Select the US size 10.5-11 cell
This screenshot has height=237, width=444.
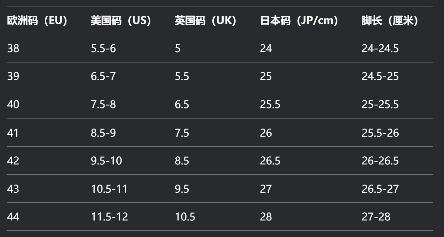pyautogui.click(x=109, y=189)
